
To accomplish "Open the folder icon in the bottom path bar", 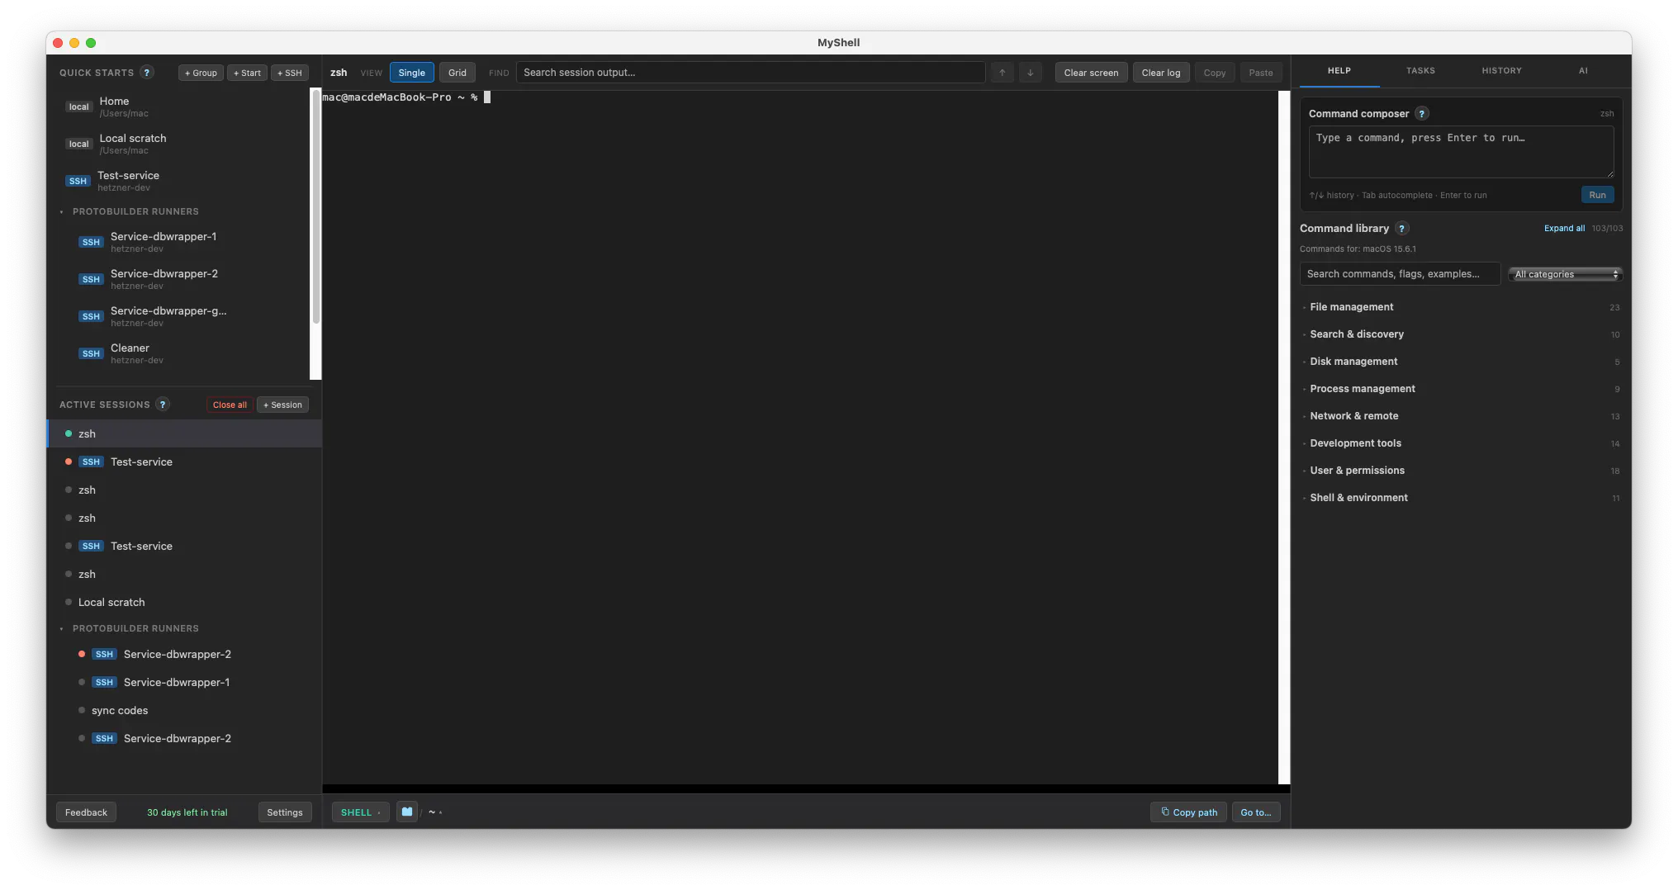I will click(x=407, y=812).
